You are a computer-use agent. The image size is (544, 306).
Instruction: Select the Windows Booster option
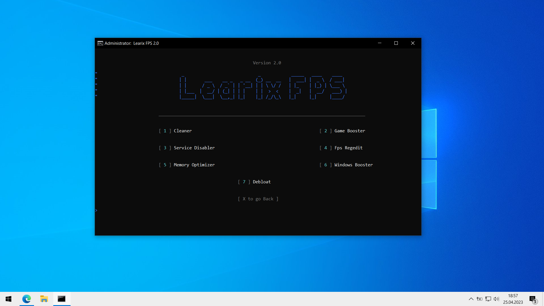coord(353,165)
